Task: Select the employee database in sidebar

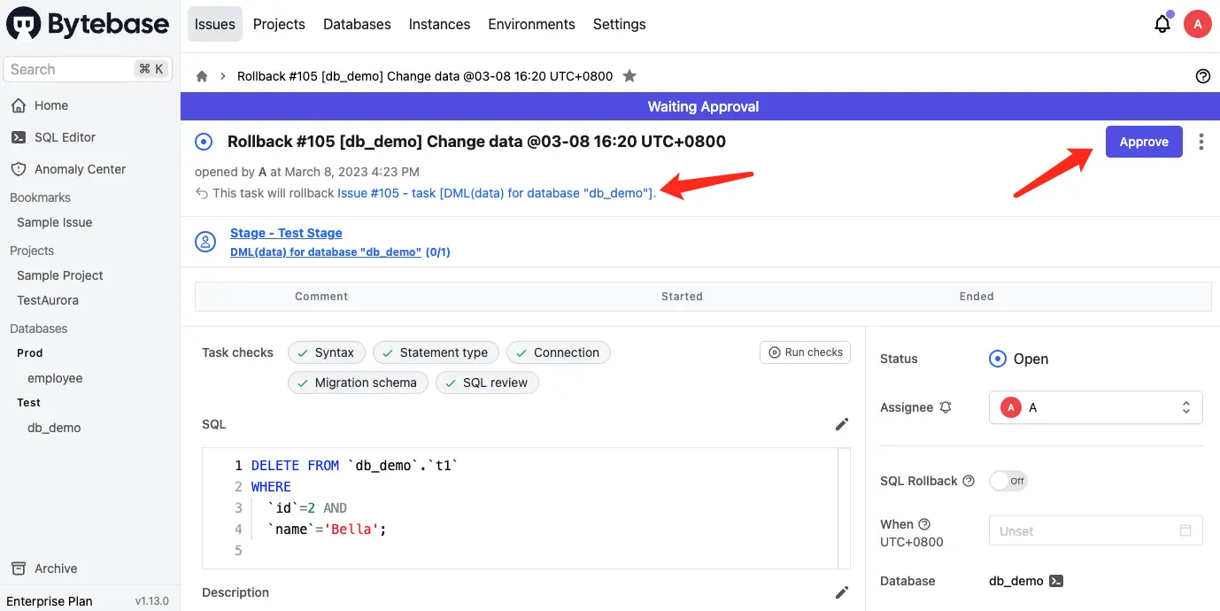Action: click(x=55, y=378)
